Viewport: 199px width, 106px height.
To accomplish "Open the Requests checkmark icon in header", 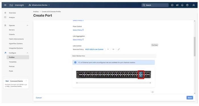I will [x=172, y=5].
